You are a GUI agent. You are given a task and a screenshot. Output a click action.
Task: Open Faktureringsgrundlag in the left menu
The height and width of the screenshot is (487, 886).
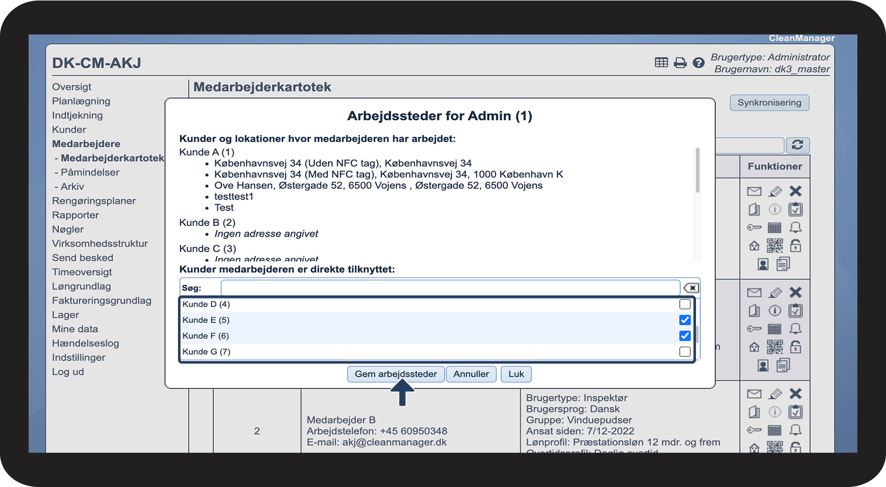click(102, 300)
